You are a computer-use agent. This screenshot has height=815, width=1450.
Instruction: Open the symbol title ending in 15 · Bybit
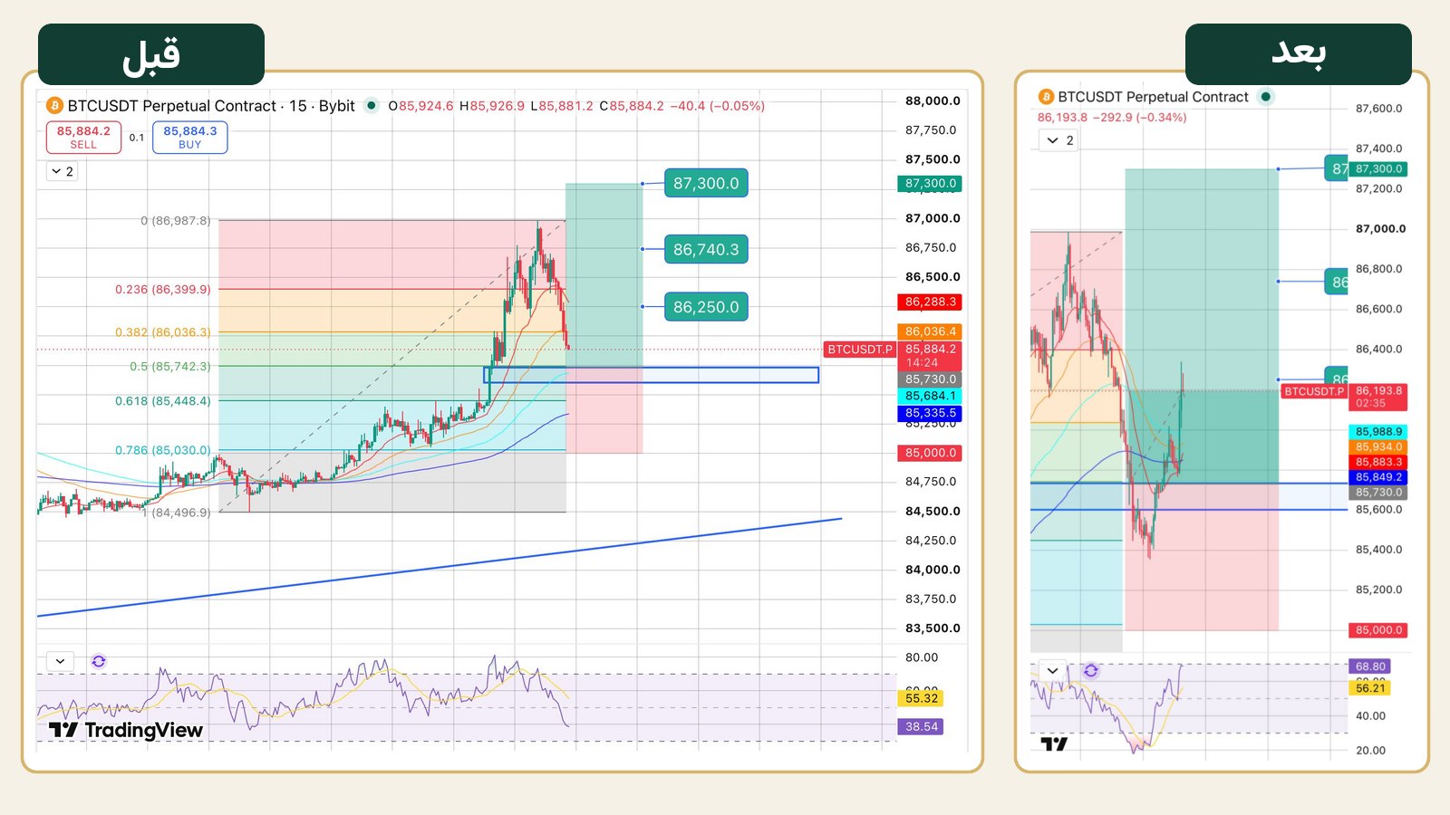211,106
